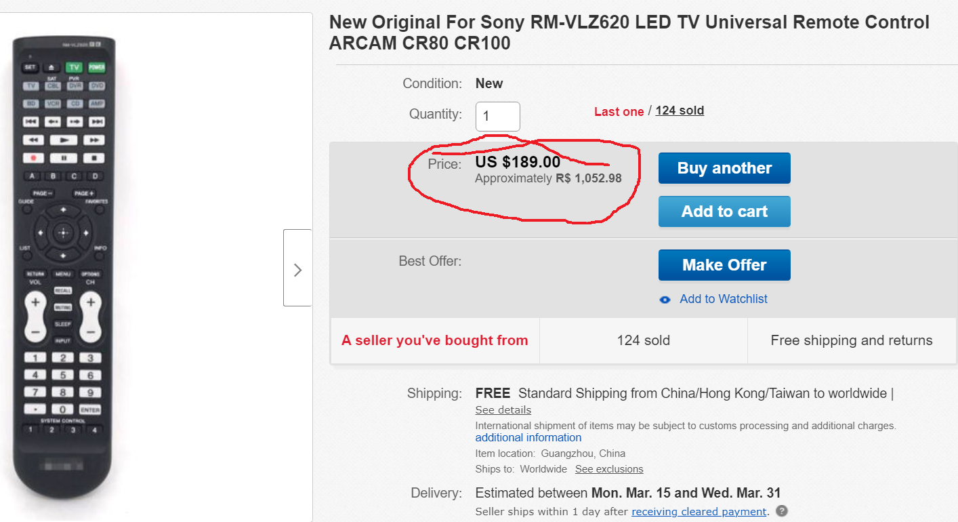The height and width of the screenshot is (522, 958).
Task: Click the Buy another button
Action: 724,168
